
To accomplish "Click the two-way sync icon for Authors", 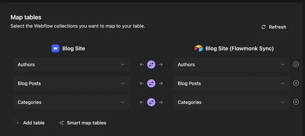I will [x=151, y=64].
